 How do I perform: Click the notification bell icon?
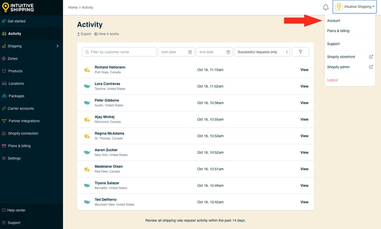point(326,7)
